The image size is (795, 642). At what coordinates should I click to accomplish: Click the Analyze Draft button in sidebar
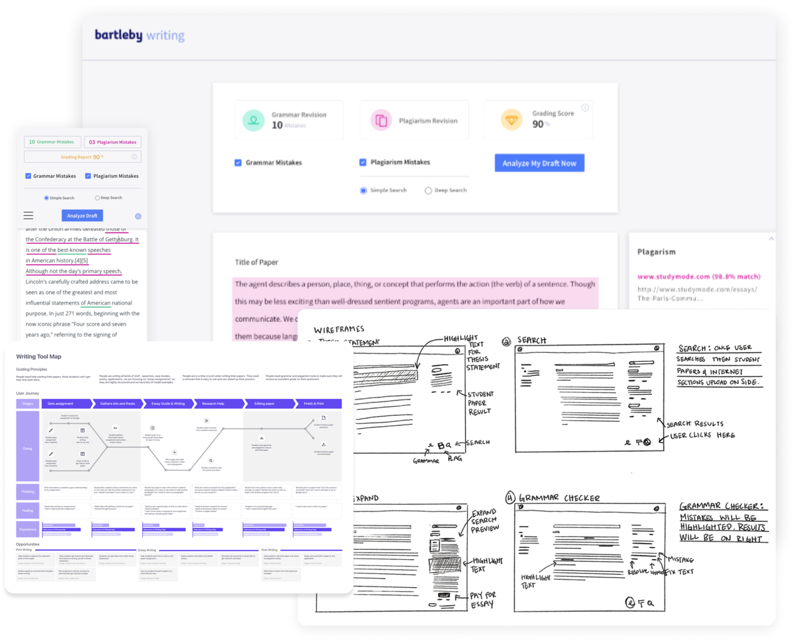tap(82, 216)
